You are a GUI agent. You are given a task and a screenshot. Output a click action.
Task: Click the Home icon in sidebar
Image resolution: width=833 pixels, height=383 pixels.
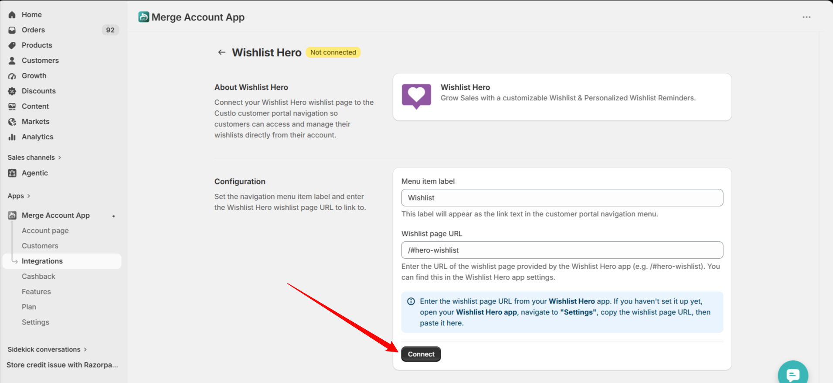click(x=12, y=15)
